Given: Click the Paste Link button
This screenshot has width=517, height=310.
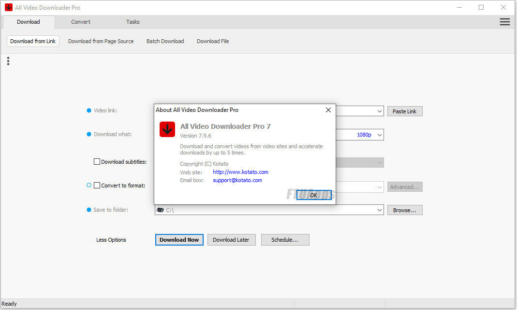Looking at the screenshot, I should click(x=405, y=111).
